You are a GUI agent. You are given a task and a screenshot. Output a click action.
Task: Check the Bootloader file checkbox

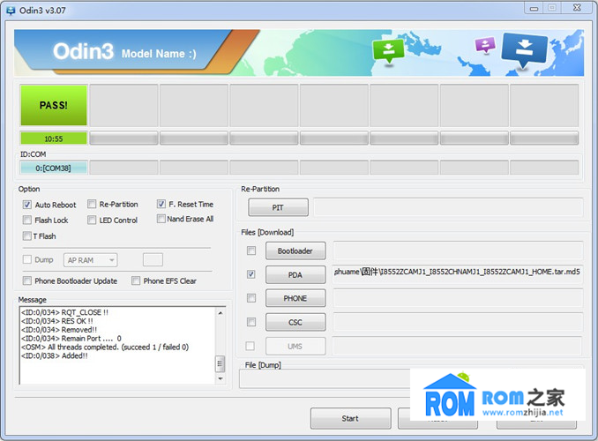(251, 250)
